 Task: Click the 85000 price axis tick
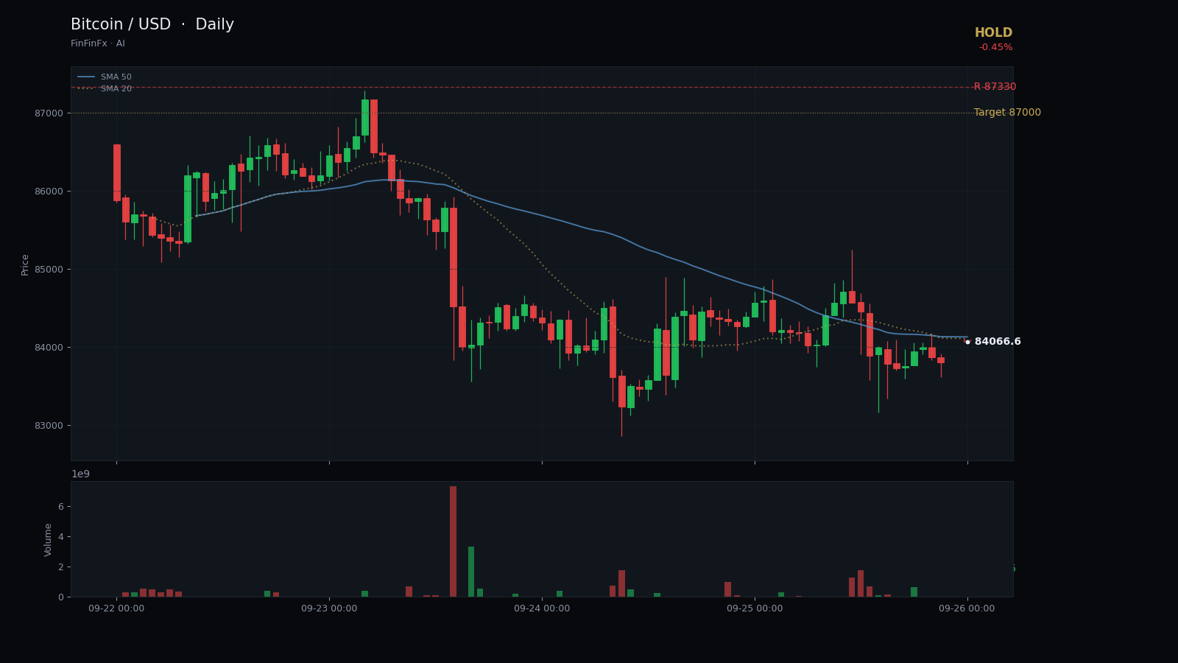pos(50,270)
